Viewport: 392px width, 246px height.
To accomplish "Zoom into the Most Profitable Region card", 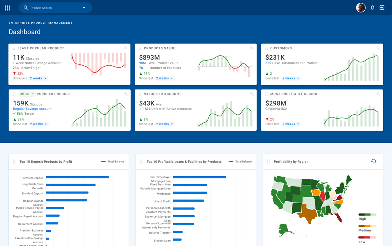I will click(378, 94).
